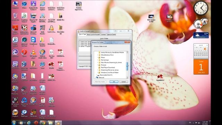Select the ImgBurn desktop shortcut

(15, 113)
